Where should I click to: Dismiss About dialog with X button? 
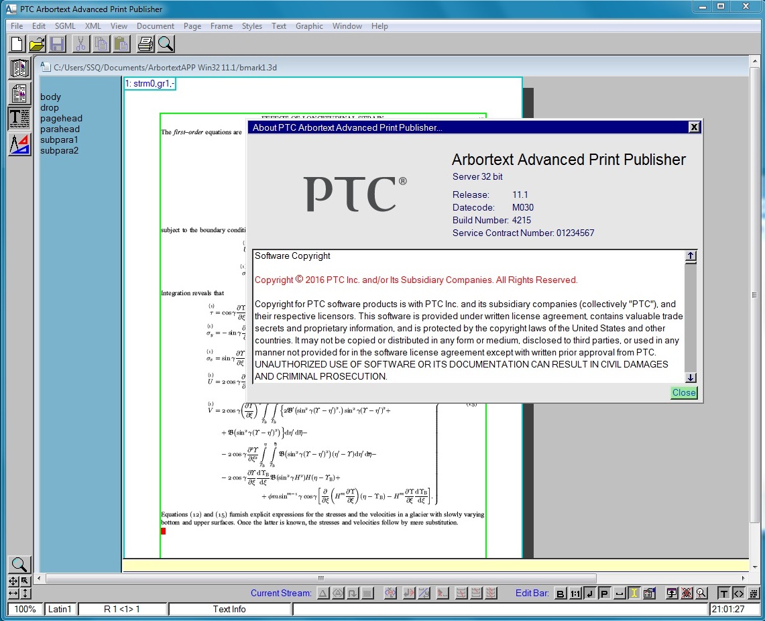(694, 127)
